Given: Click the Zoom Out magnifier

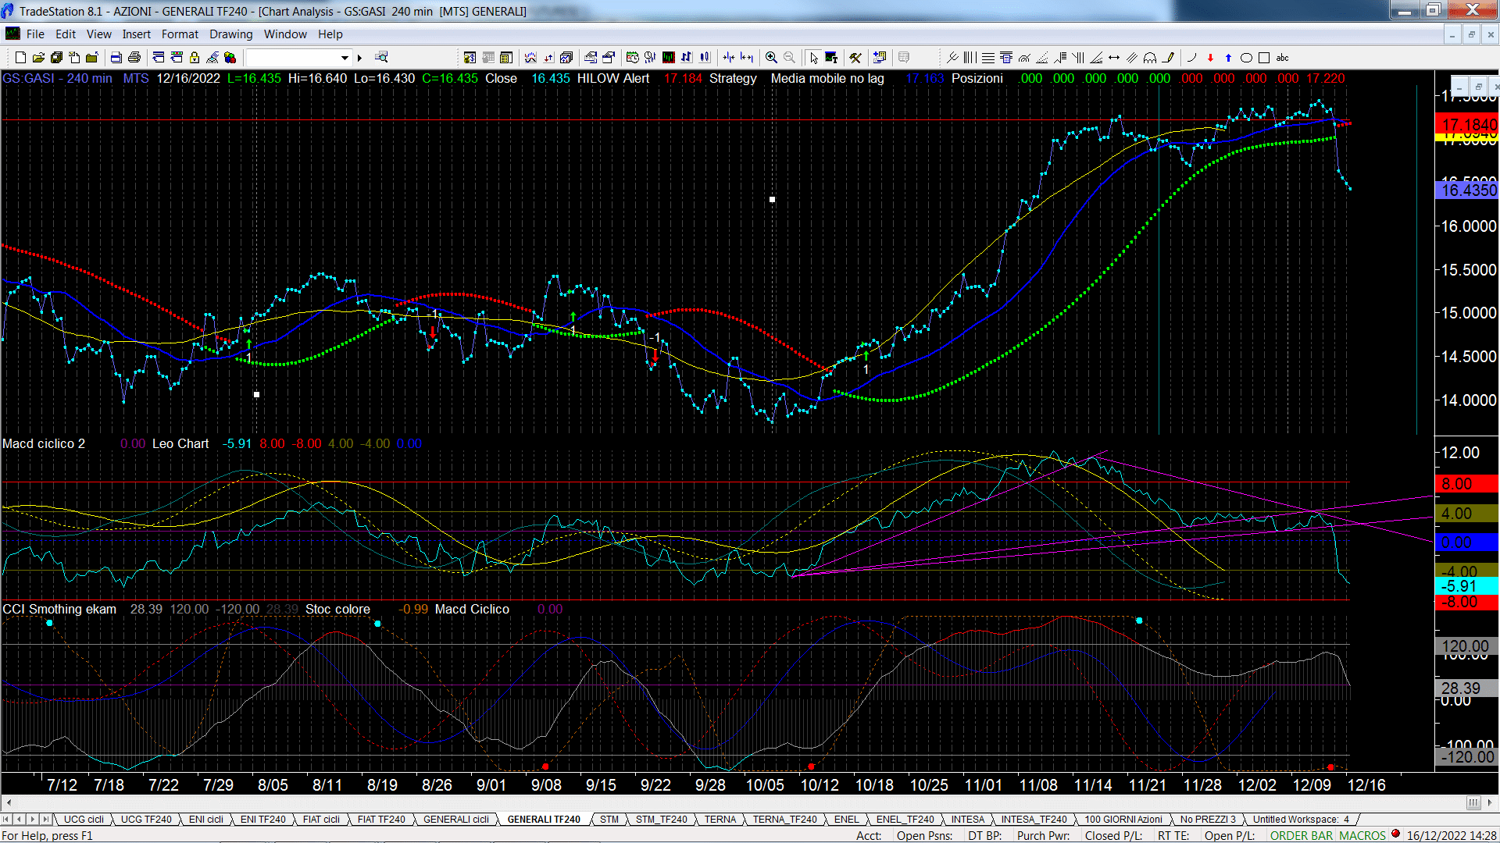Looking at the screenshot, I should 789,58.
